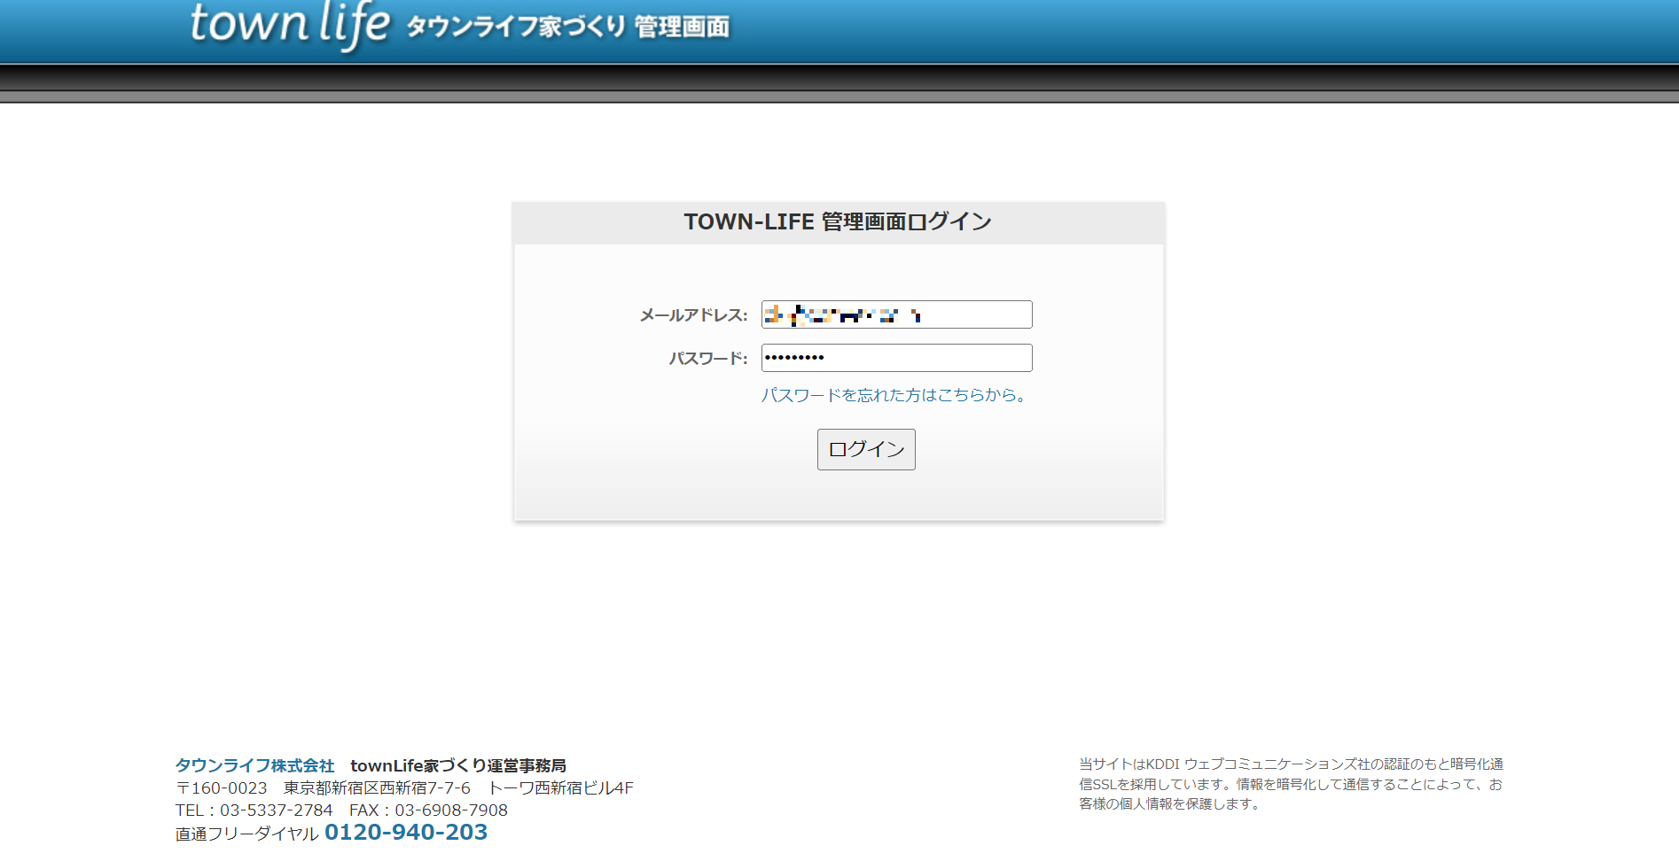Open the パスワードを忘れた方はこちらから link
This screenshot has width=1679, height=861.
(x=893, y=395)
